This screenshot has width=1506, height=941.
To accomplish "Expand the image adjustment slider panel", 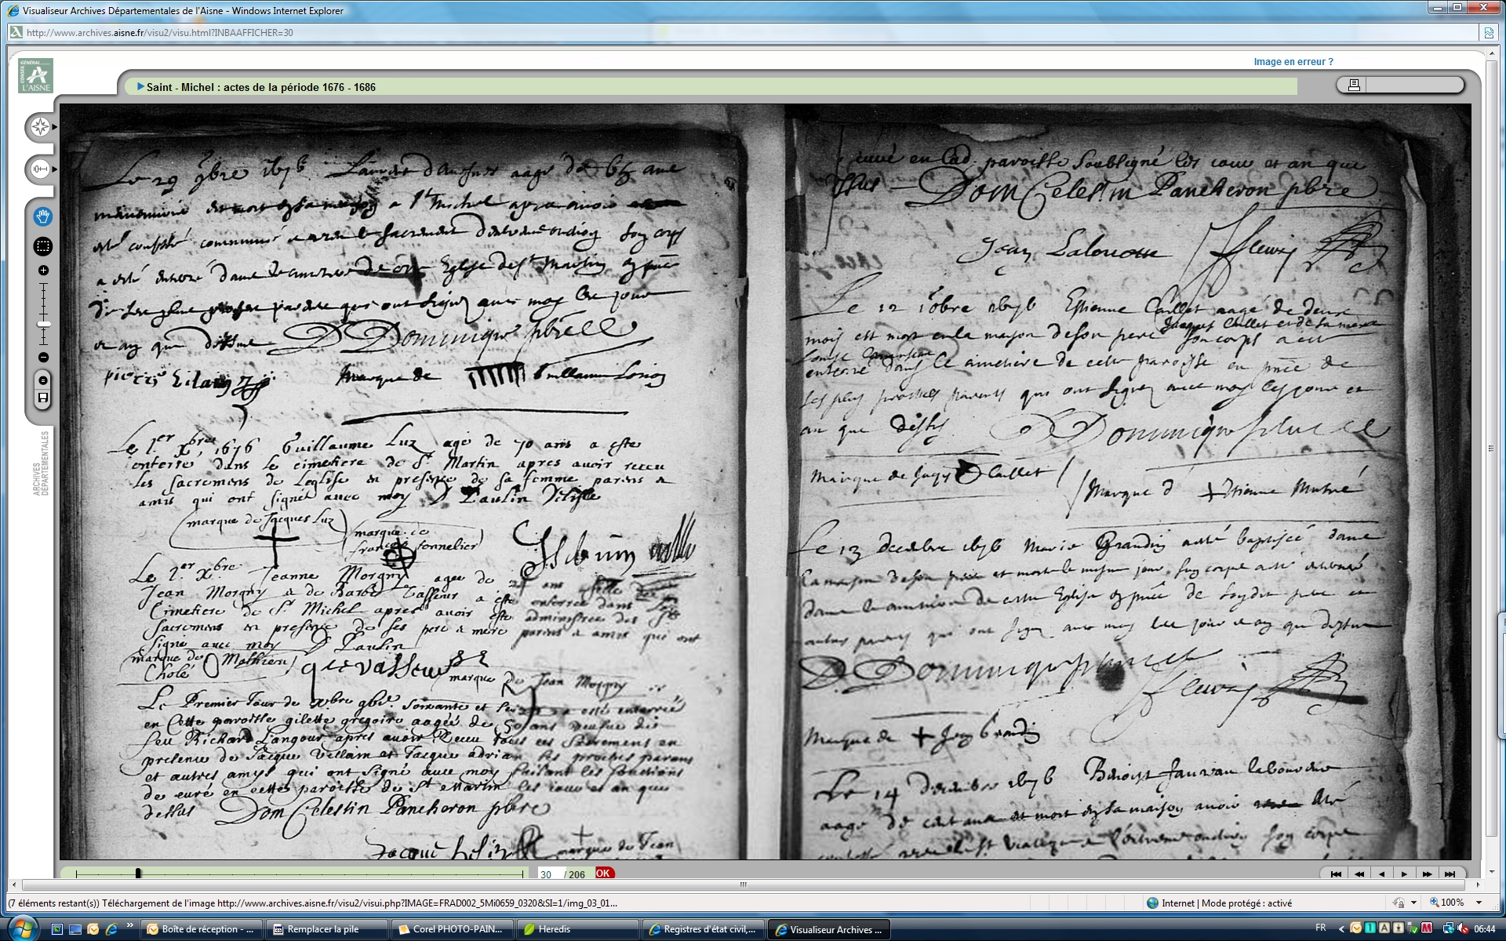I will (x=41, y=169).
